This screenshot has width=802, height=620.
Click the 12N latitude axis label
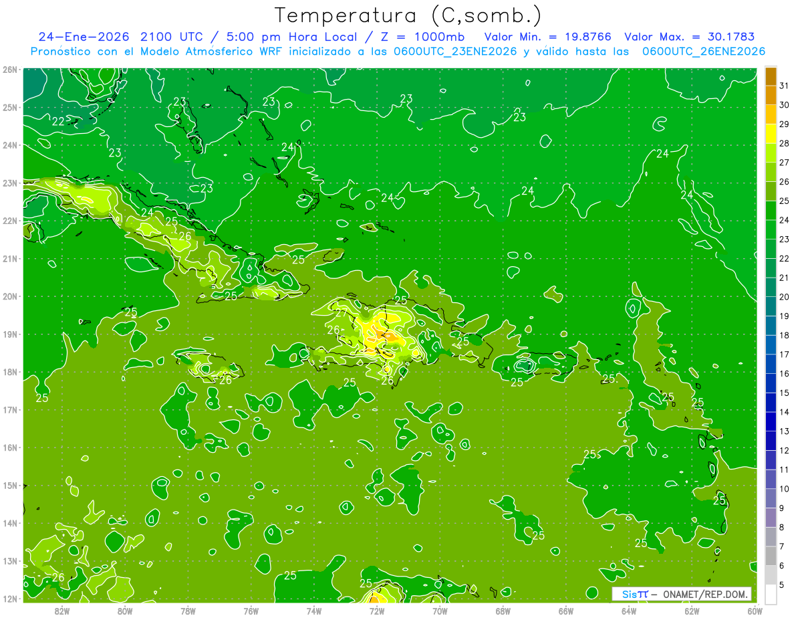10,599
